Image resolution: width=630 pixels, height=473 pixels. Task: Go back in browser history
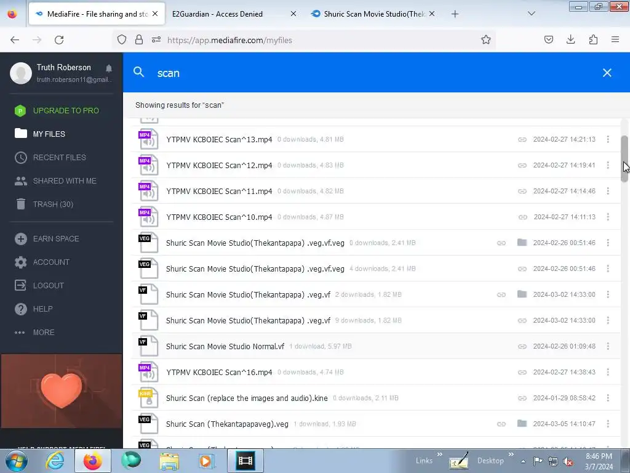(15, 40)
